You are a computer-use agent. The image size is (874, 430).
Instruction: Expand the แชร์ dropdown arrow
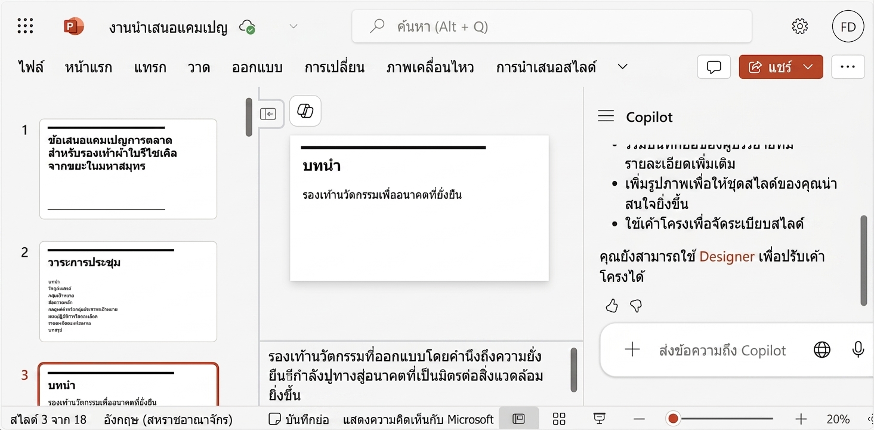[x=808, y=67]
